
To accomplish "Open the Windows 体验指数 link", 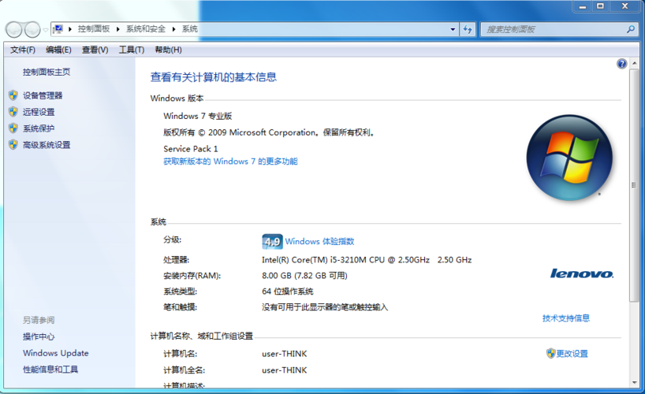I will pyautogui.click(x=319, y=241).
